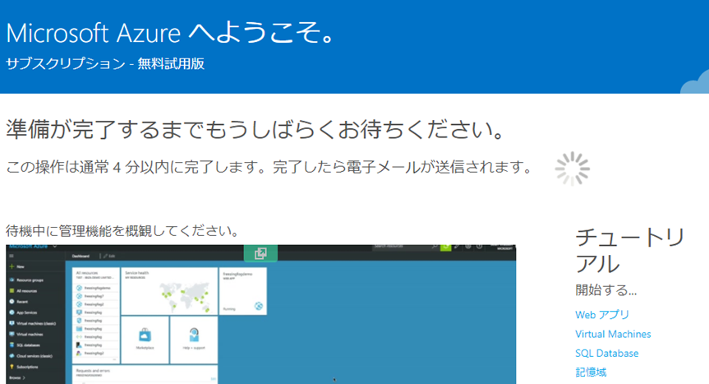Screen dimensions: 709x384
Task: Click the サブスクリプション - 無料試用版 subtitle
Action: [x=105, y=63]
